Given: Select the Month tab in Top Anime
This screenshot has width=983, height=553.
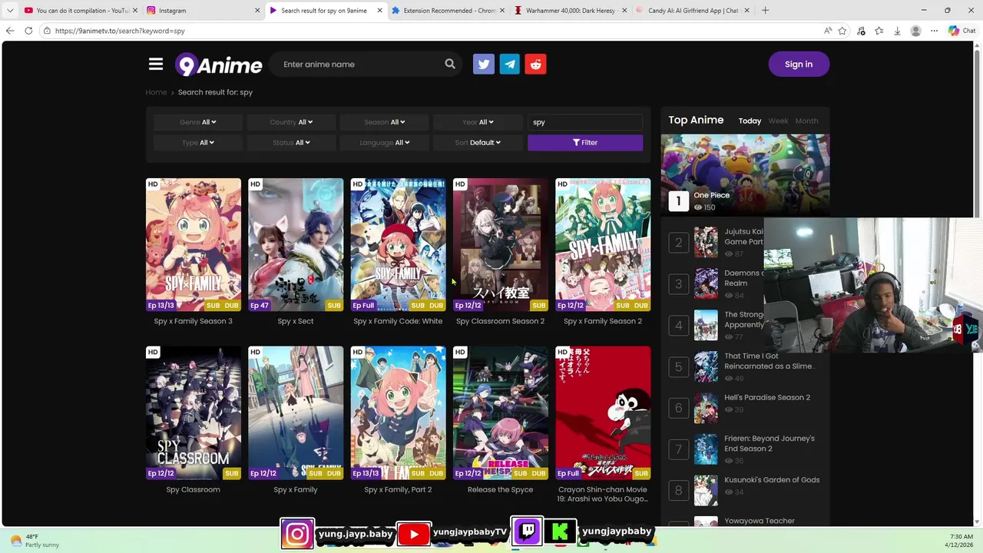Looking at the screenshot, I should pyautogui.click(x=806, y=121).
